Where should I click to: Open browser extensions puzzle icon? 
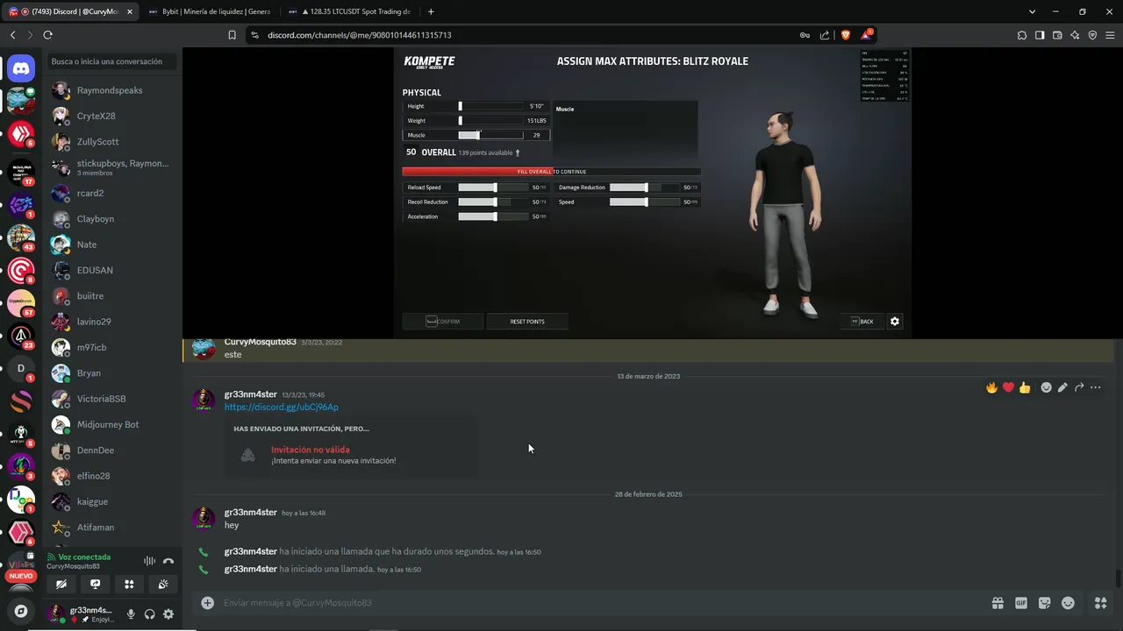click(1022, 35)
